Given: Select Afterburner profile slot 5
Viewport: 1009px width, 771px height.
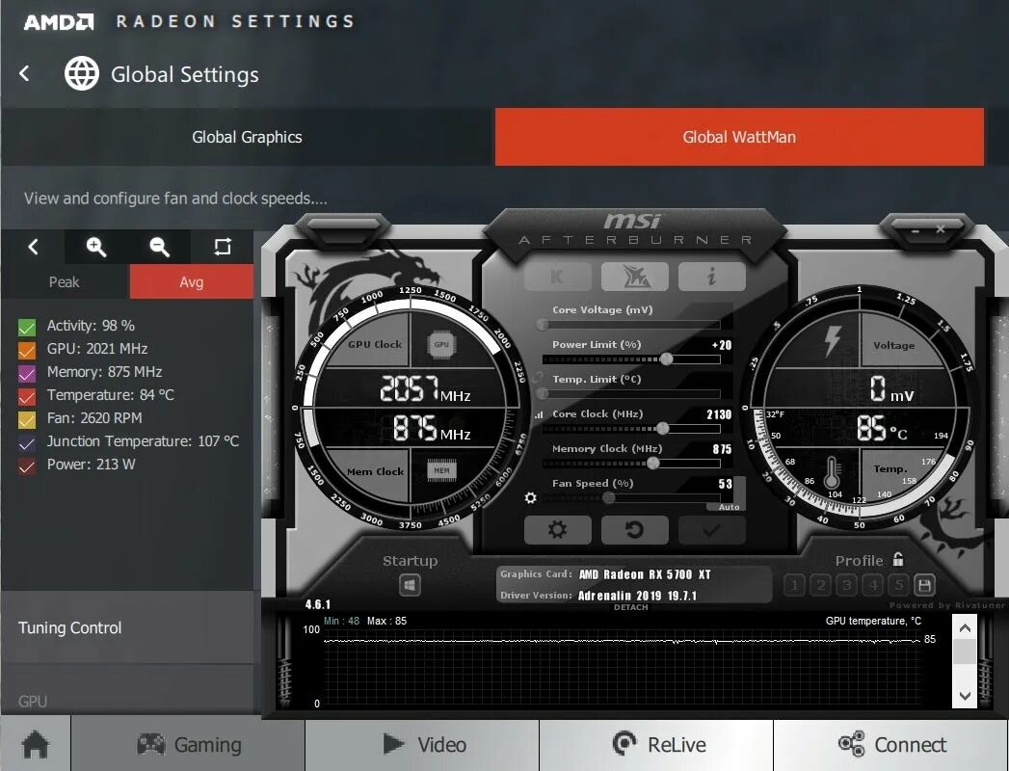Looking at the screenshot, I should point(899,585).
